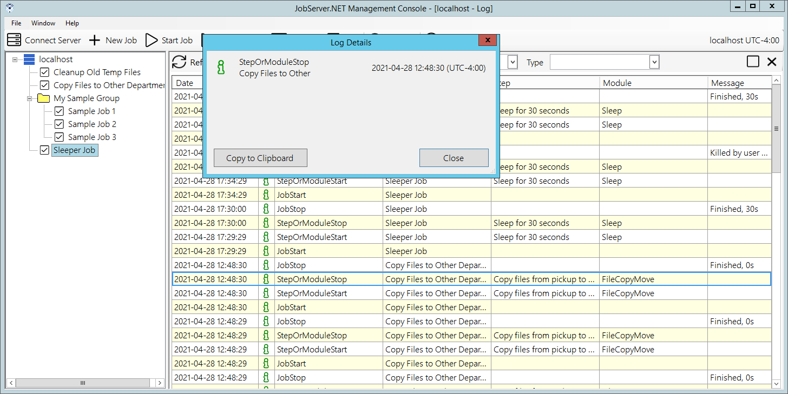Image resolution: width=788 pixels, height=394 pixels.
Task: Click the Copy to Clipboard button
Action: point(260,158)
